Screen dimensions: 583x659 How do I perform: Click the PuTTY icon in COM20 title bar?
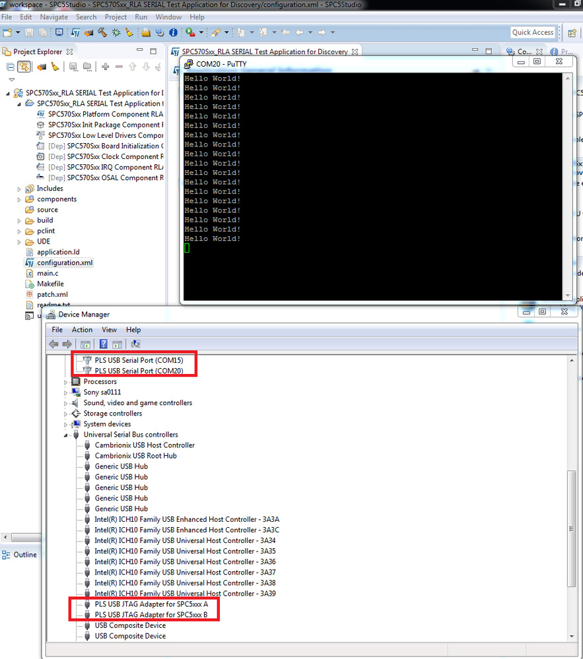point(189,64)
